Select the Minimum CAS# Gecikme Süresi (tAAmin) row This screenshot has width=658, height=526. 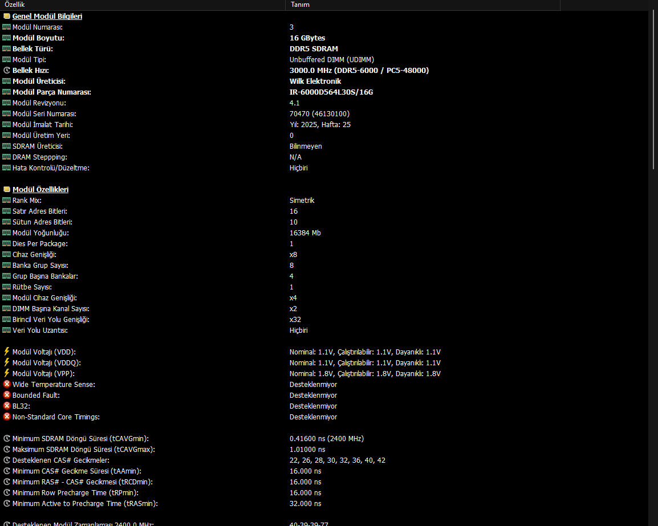click(76, 471)
